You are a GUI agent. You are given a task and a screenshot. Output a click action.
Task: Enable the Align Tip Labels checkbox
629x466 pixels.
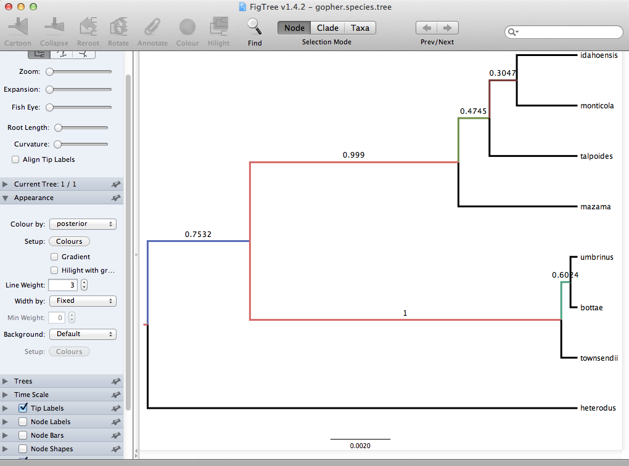pos(15,159)
